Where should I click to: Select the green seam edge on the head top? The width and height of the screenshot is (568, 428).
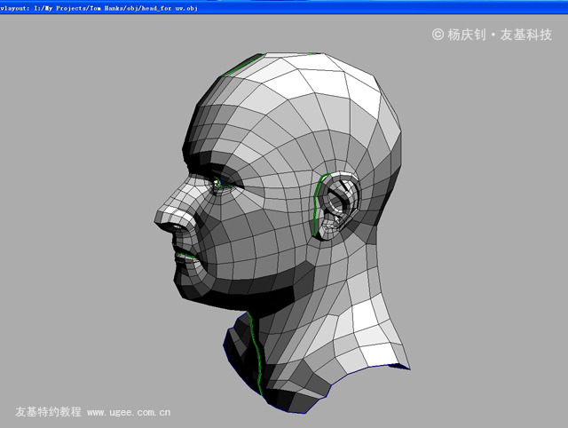pos(243,65)
